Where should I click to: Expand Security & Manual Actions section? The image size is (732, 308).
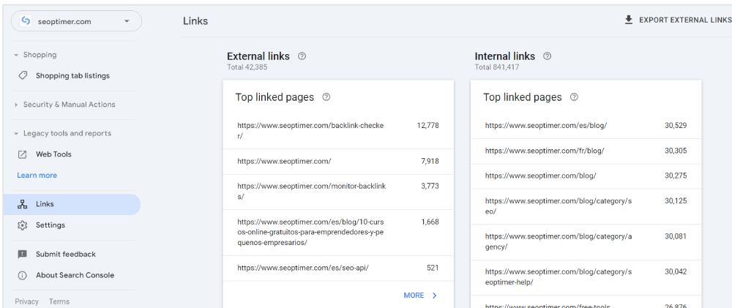[17, 105]
